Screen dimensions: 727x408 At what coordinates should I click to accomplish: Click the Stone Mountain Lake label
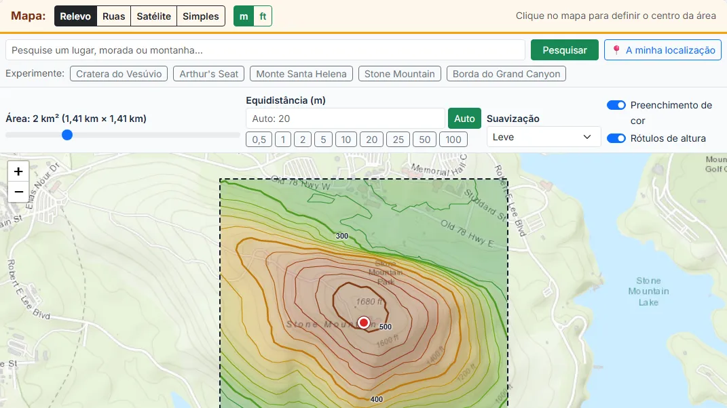tap(649, 291)
